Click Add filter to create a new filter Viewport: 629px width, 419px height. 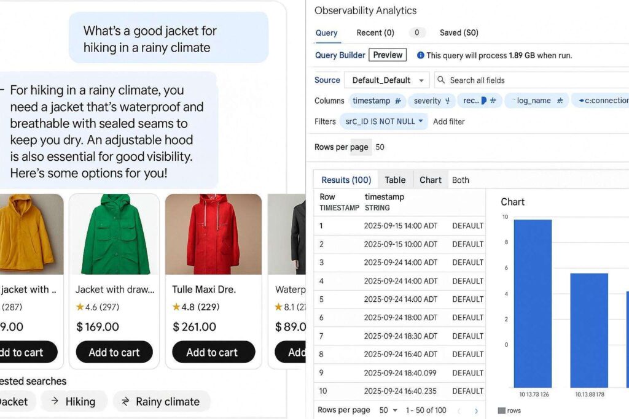coord(449,121)
